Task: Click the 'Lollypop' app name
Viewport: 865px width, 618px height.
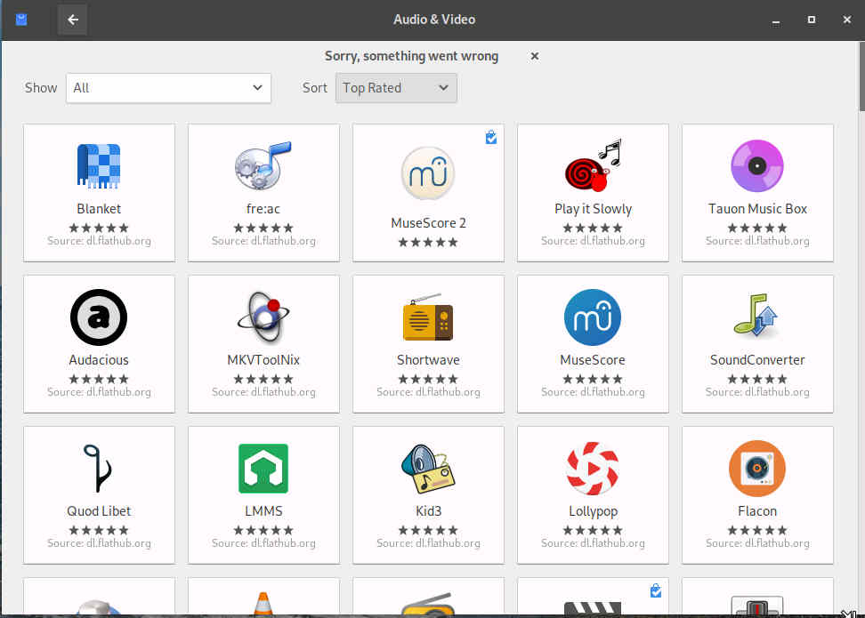Action: (593, 511)
